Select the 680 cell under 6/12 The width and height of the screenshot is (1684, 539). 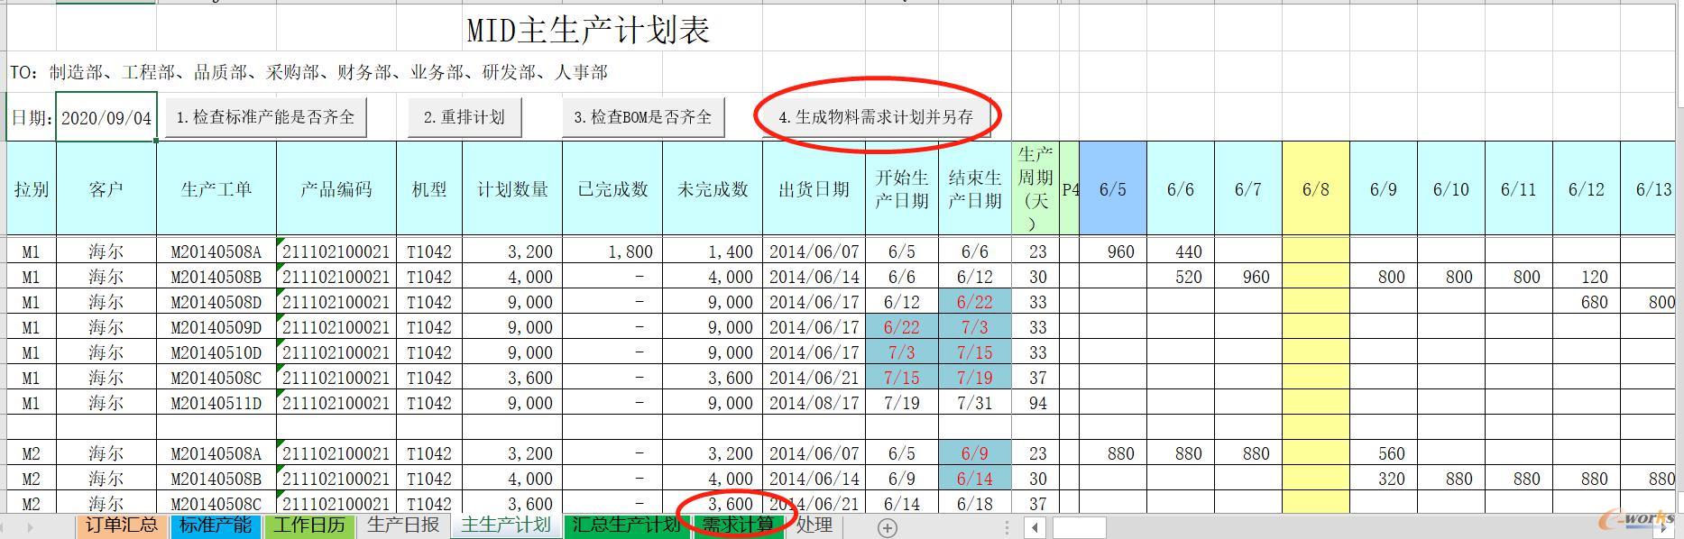click(x=1587, y=302)
